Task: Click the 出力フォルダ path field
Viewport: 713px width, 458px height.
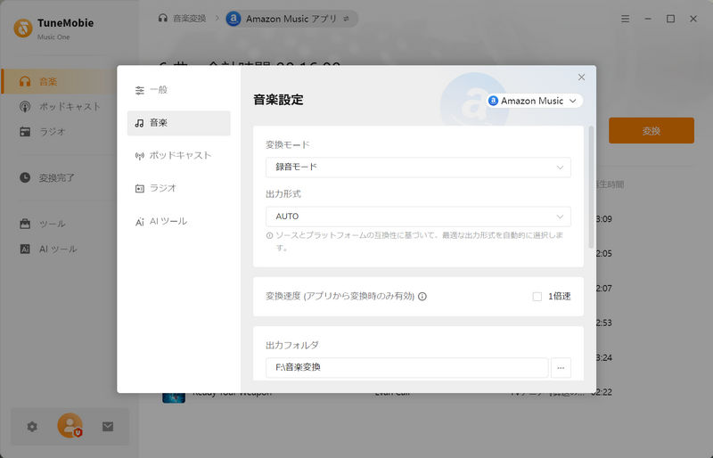Action: coord(406,367)
